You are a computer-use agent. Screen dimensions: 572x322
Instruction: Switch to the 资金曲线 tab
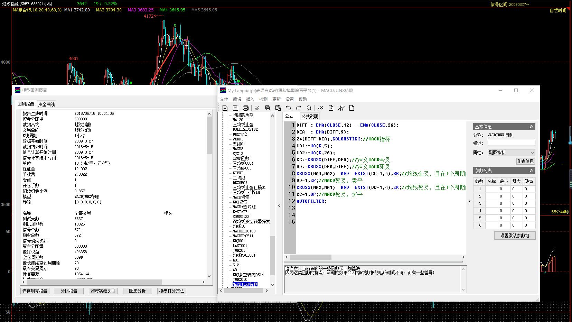click(46, 104)
